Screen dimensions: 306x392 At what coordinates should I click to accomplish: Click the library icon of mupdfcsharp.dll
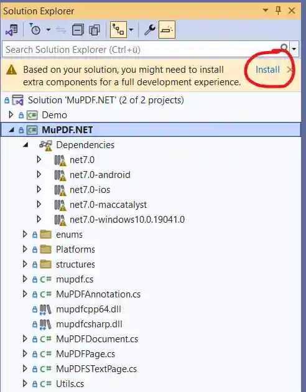[45, 325]
